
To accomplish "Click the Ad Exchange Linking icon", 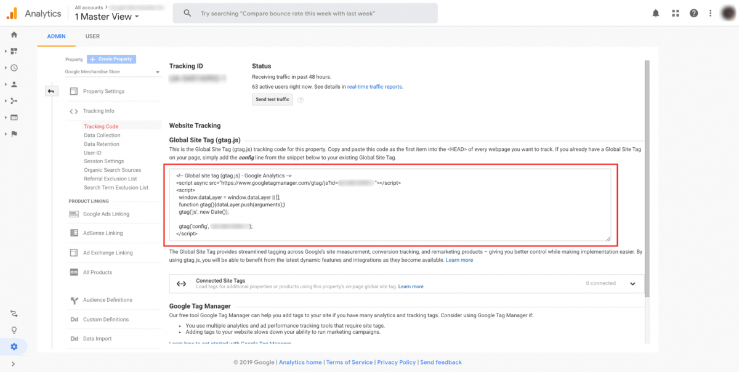I will coord(73,253).
